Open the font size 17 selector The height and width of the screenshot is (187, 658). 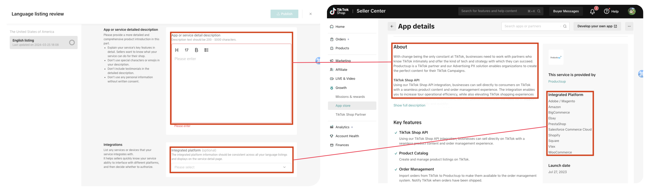(x=186, y=50)
